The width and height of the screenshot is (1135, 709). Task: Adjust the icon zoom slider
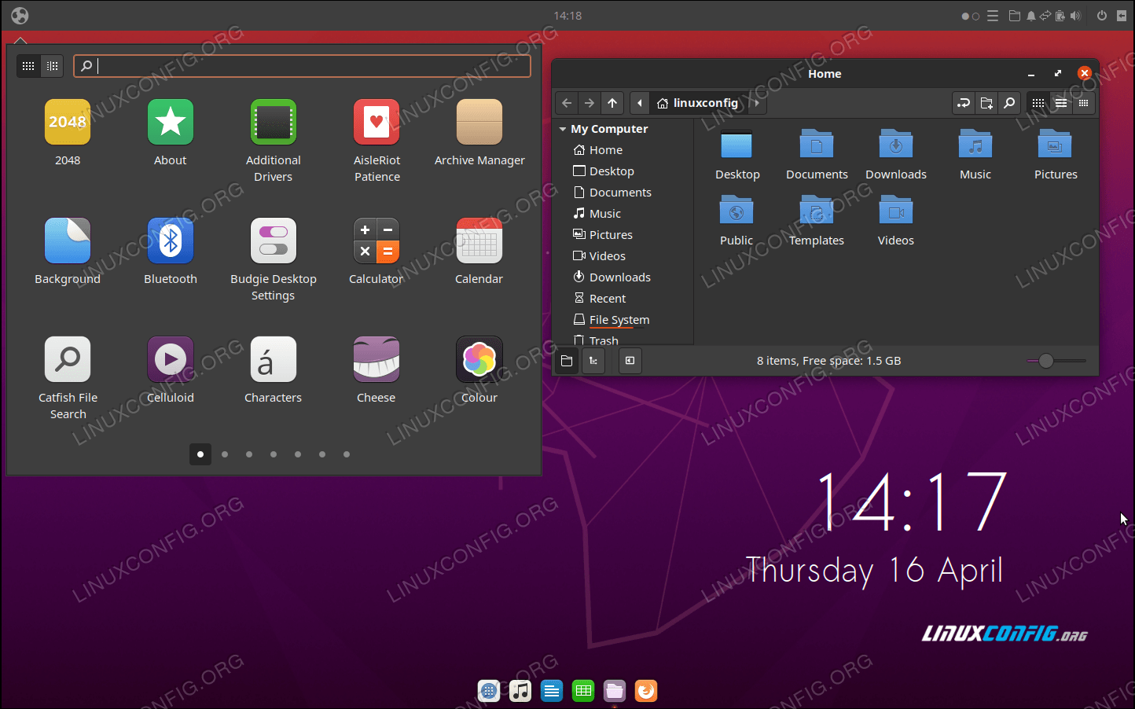pos(1045,361)
